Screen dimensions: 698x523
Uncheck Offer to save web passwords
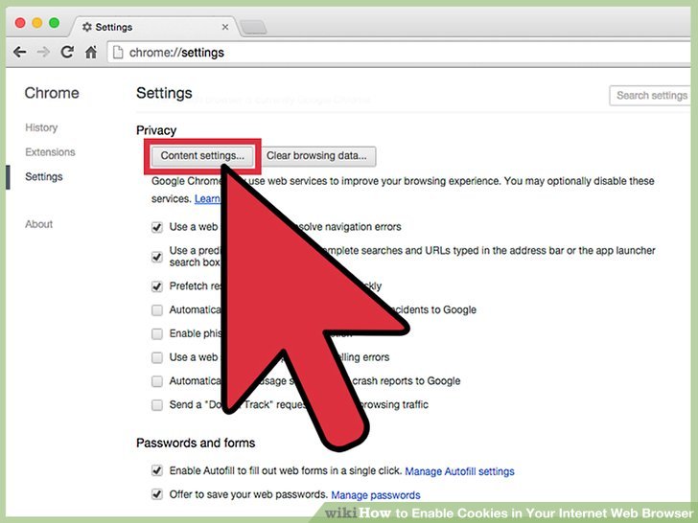(157, 494)
